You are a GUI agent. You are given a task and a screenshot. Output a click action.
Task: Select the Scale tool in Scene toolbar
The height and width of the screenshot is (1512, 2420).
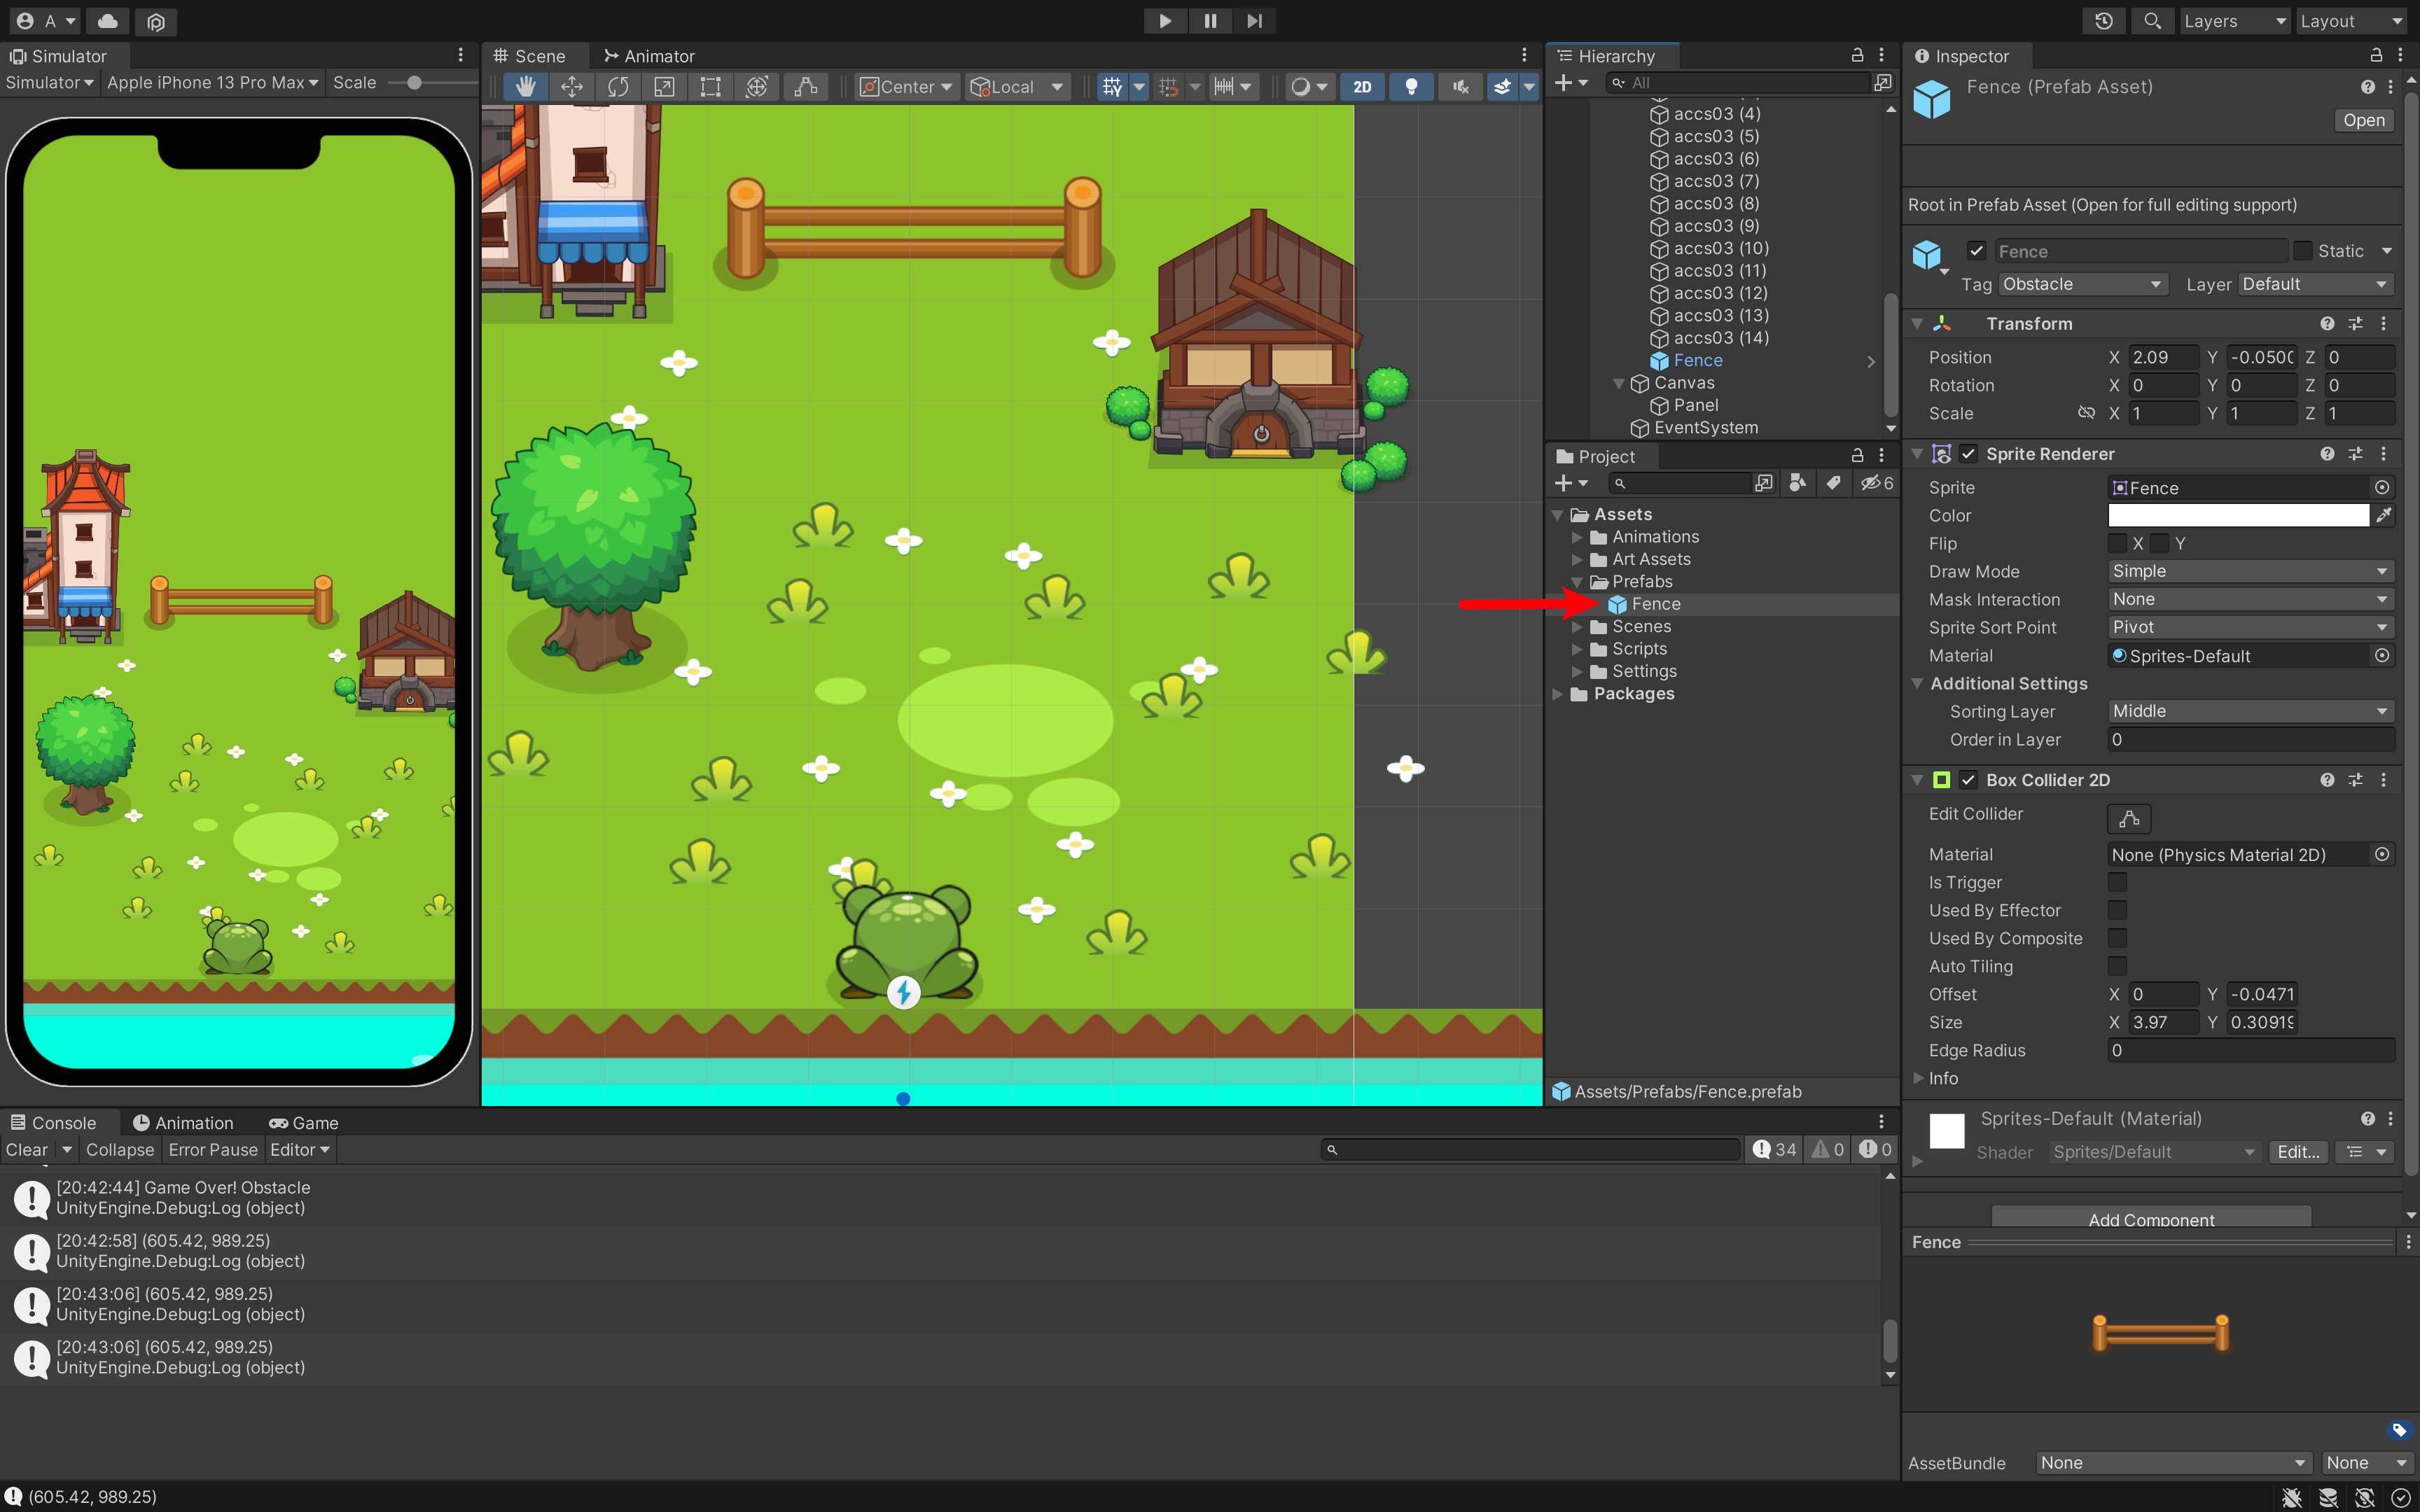664,87
